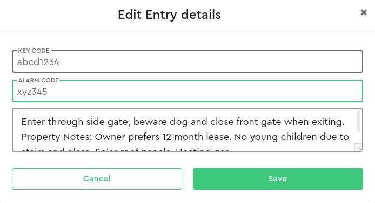Screen dimensions: 375x203
Task: Place cursor in the xyz345 text
Action: (32, 92)
